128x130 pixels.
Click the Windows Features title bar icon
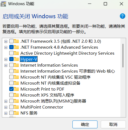point(3,4)
